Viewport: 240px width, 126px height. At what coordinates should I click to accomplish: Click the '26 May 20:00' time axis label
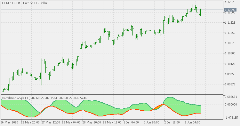tap(30, 122)
